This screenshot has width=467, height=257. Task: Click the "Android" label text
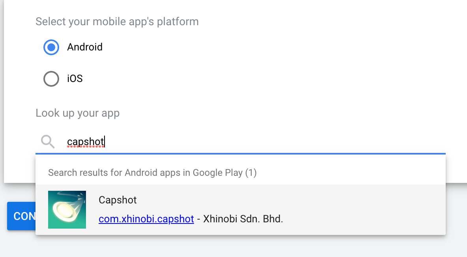pos(85,47)
